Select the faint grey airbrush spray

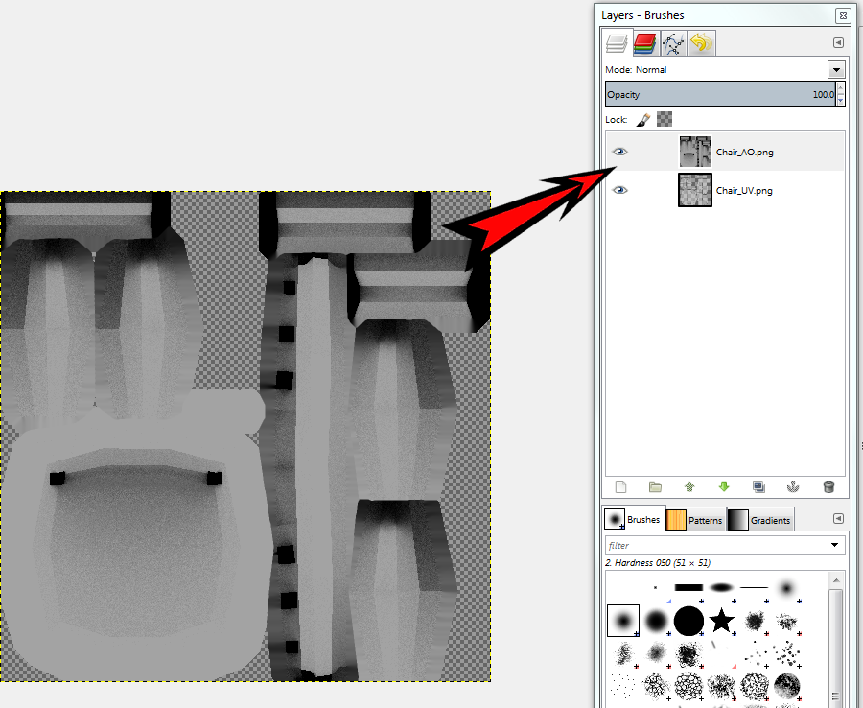[656, 653]
